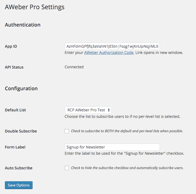Click the Double Subscribe row label
Image resolution: width=196 pixels, height=194 pixels.
[21, 131]
